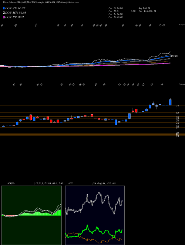185x245 pixels.
Task: Click the magenta DOW PT legend swatch
Action: point(4,17)
